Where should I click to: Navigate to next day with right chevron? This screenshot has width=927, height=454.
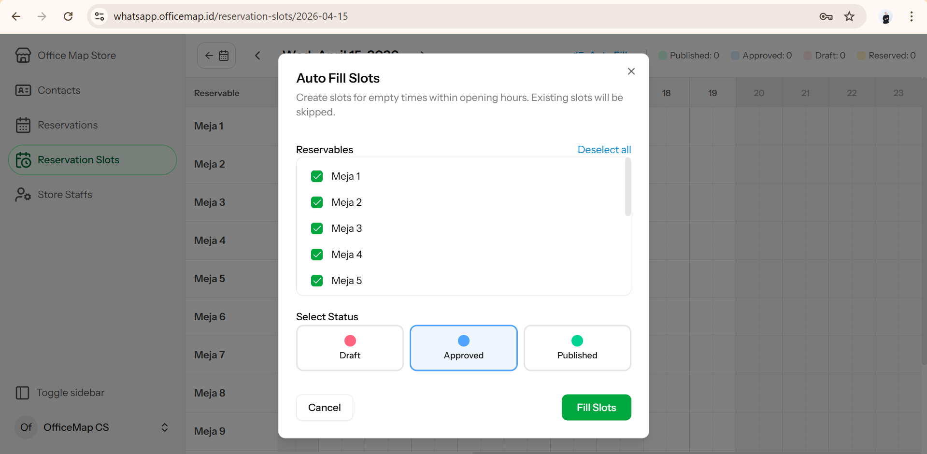[x=421, y=55]
